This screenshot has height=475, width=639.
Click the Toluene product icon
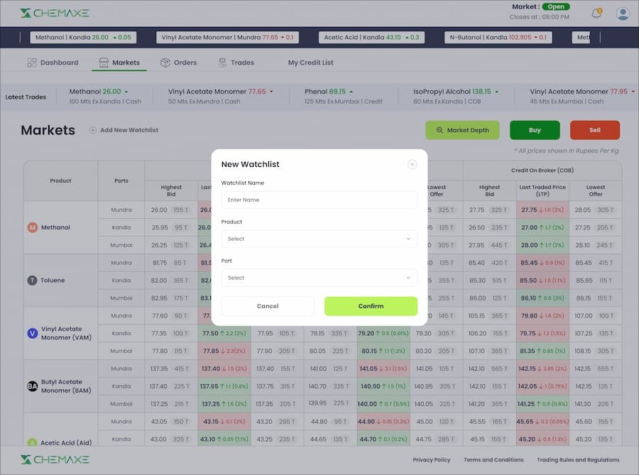(32, 280)
